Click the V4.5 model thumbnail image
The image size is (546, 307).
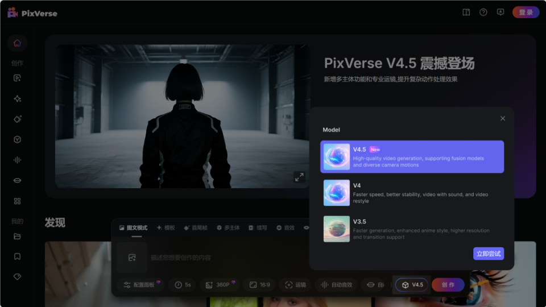[x=336, y=157]
